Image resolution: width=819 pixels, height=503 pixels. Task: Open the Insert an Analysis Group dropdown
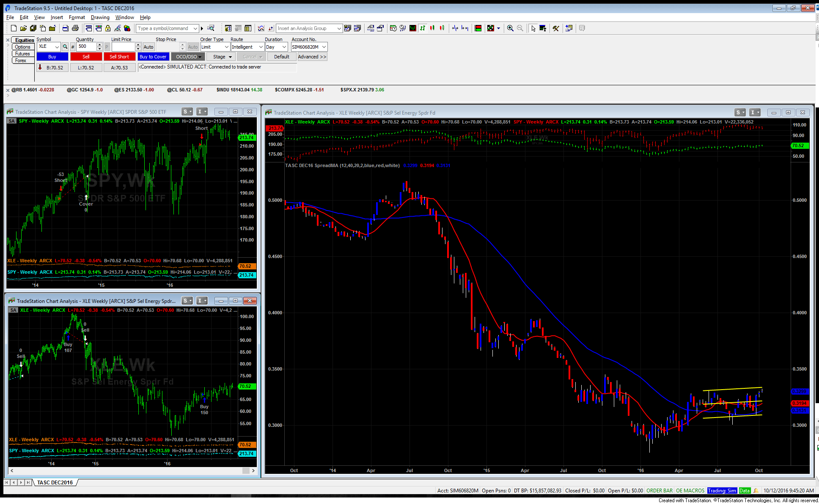click(339, 28)
